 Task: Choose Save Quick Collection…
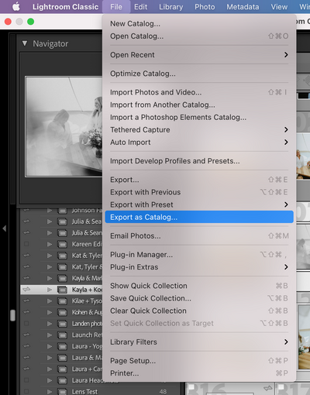[199, 298]
